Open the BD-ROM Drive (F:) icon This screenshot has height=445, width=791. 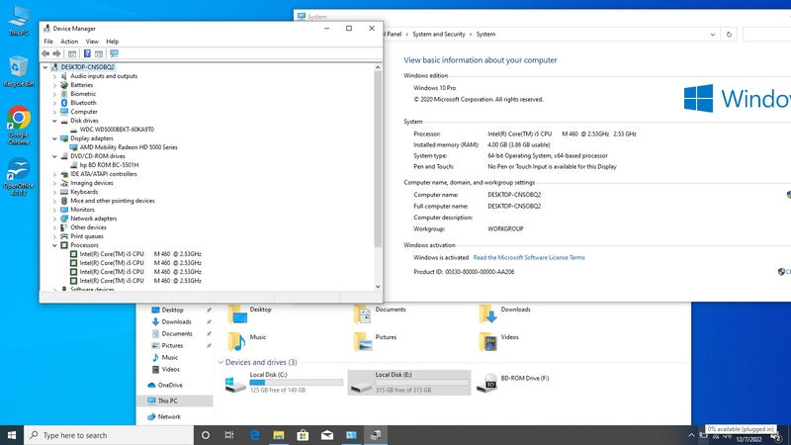coord(487,384)
